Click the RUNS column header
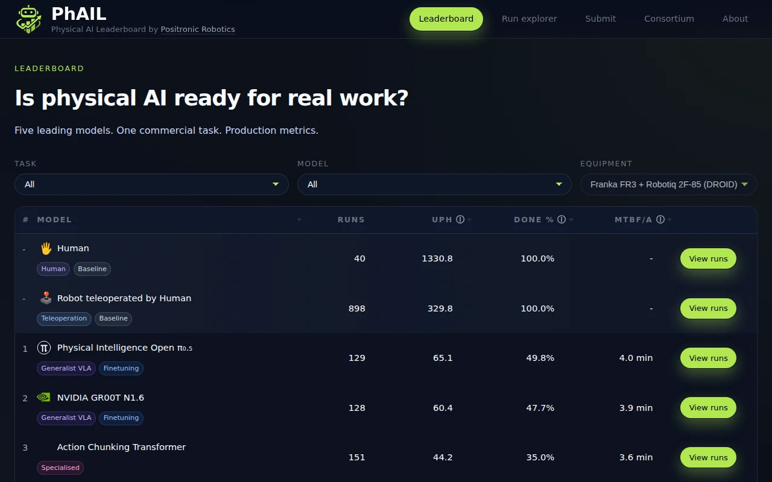The width and height of the screenshot is (772, 482). [351, 220]
